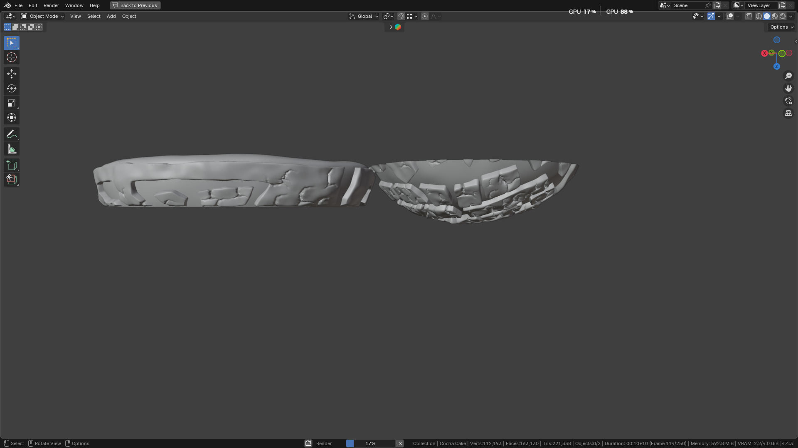Activate the Measure tool
The image size is (798, 448).
click(x=12, y=149)
